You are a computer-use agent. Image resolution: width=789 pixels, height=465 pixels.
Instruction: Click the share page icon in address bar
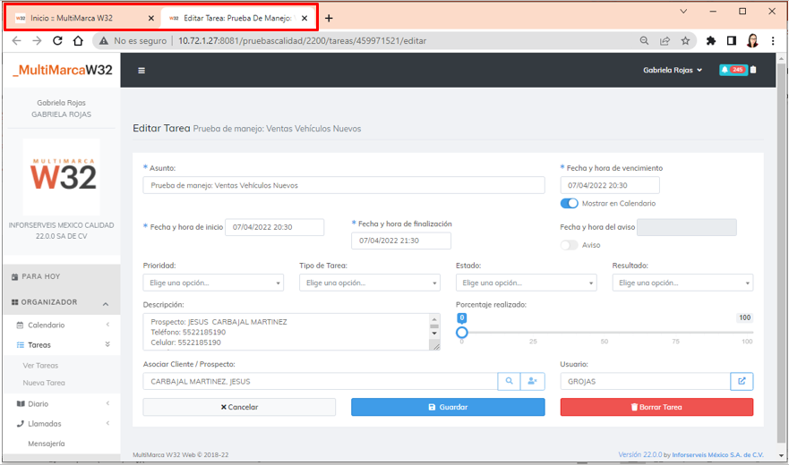coord(665,41)
